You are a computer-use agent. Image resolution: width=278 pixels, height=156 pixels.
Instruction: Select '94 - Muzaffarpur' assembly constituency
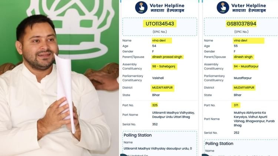[246, 66]
